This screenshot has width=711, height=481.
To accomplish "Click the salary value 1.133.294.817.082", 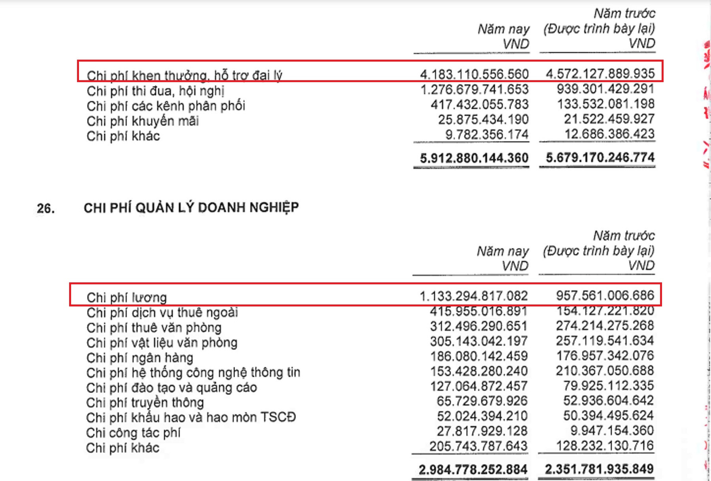I will (x=474, y=296).
